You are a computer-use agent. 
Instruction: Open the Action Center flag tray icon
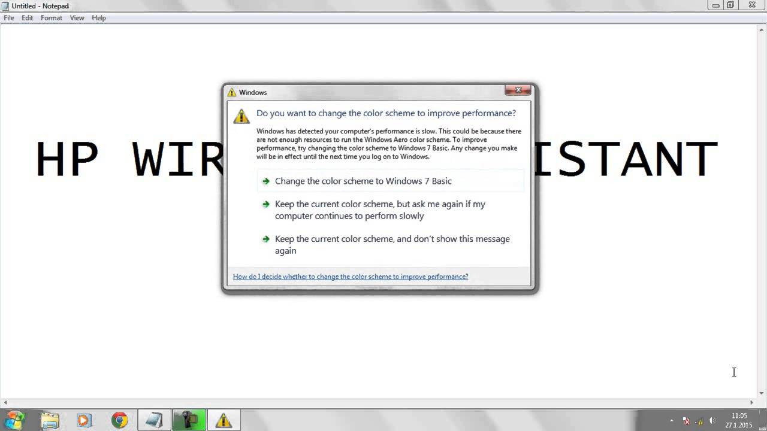tap(687, 421)
